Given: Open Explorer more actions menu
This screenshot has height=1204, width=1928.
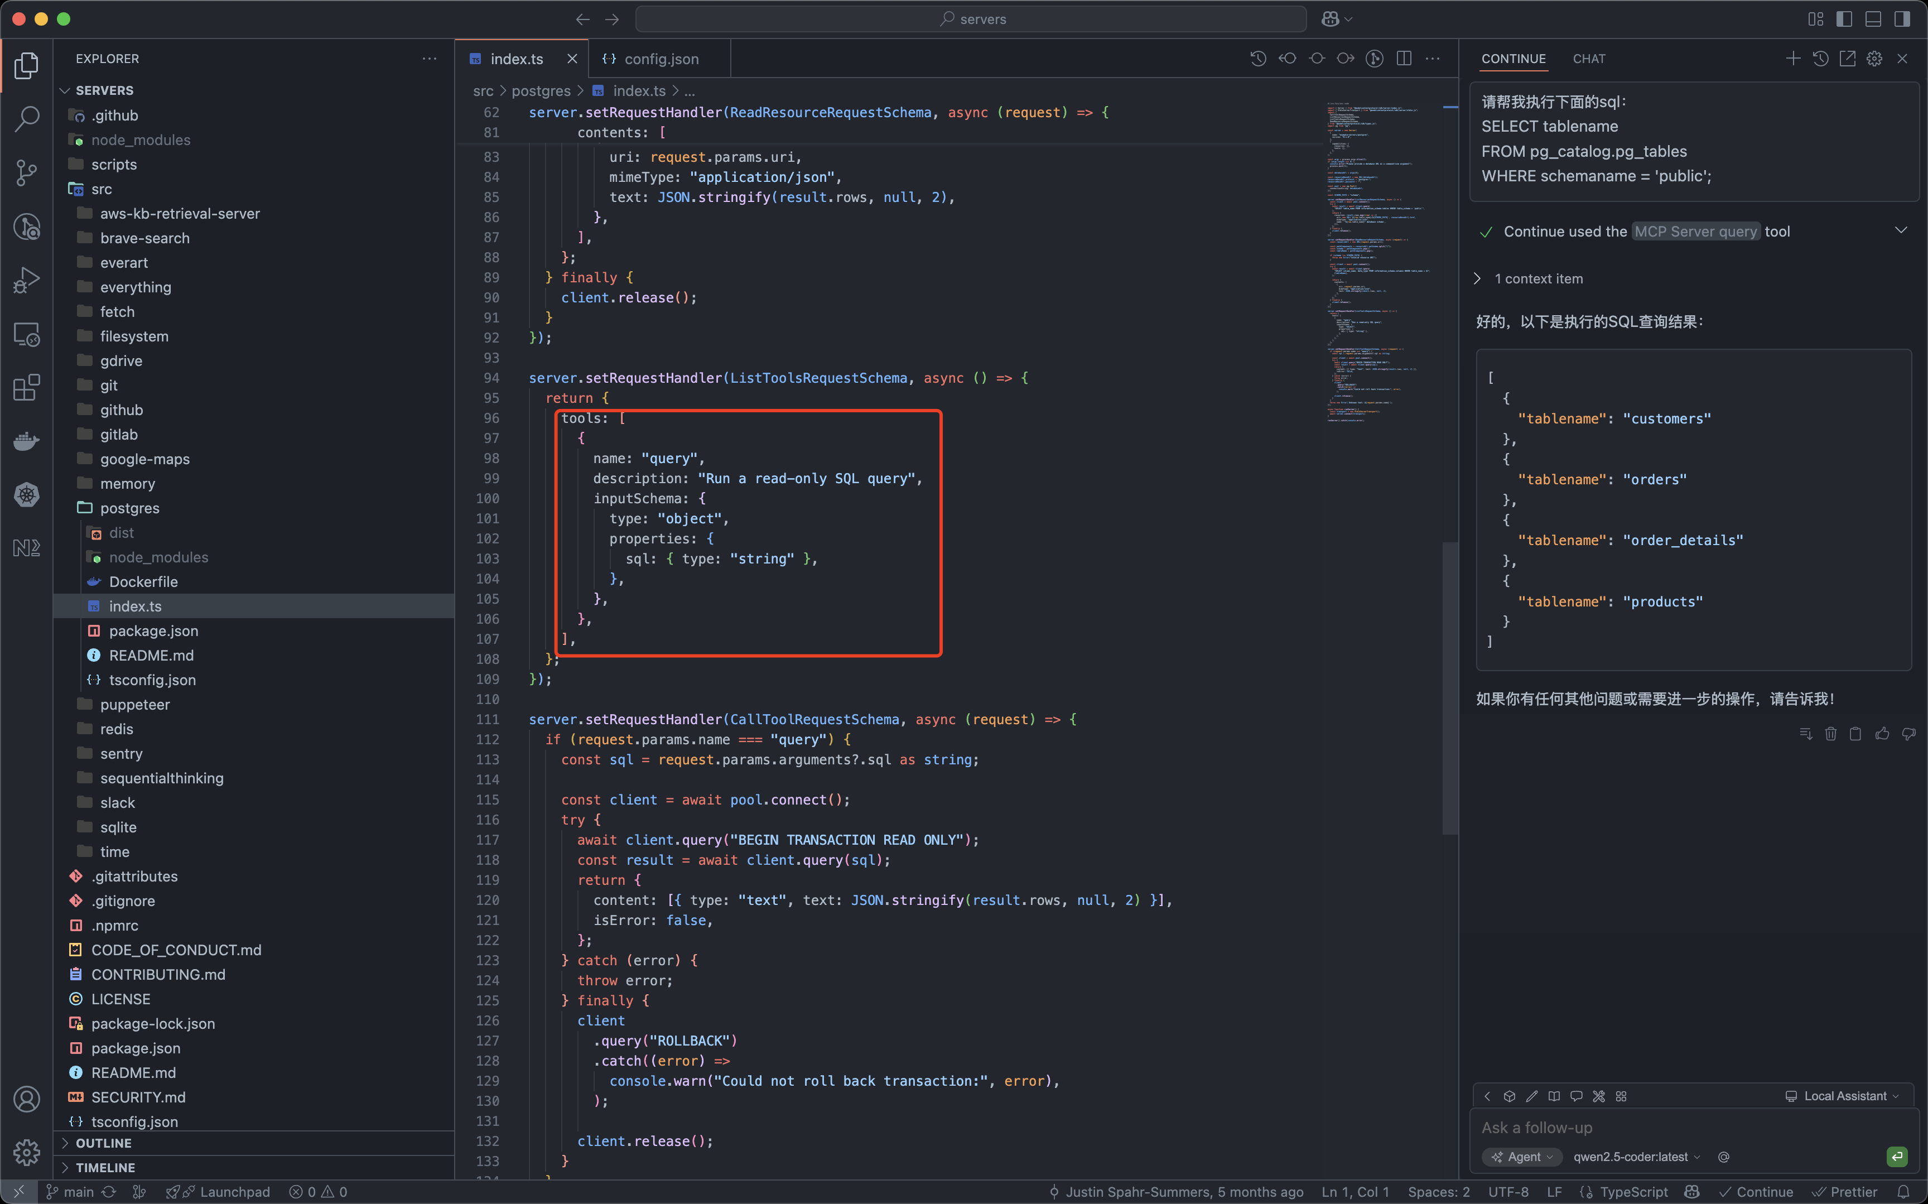Looking at the screenshot, I should click(429, 59).
